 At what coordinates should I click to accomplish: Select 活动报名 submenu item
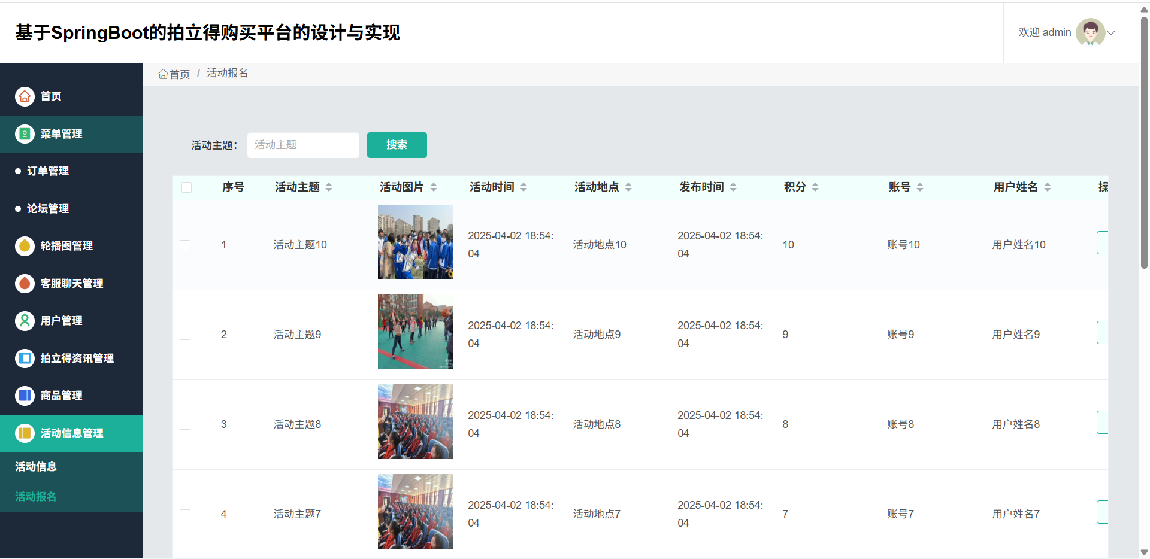click(x=71, y=497)
